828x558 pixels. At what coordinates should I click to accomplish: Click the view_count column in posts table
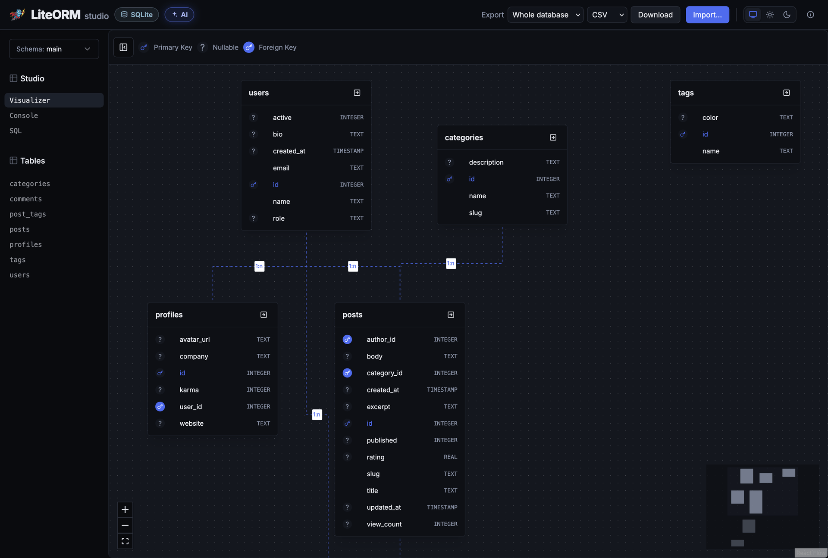coord(400,524)
